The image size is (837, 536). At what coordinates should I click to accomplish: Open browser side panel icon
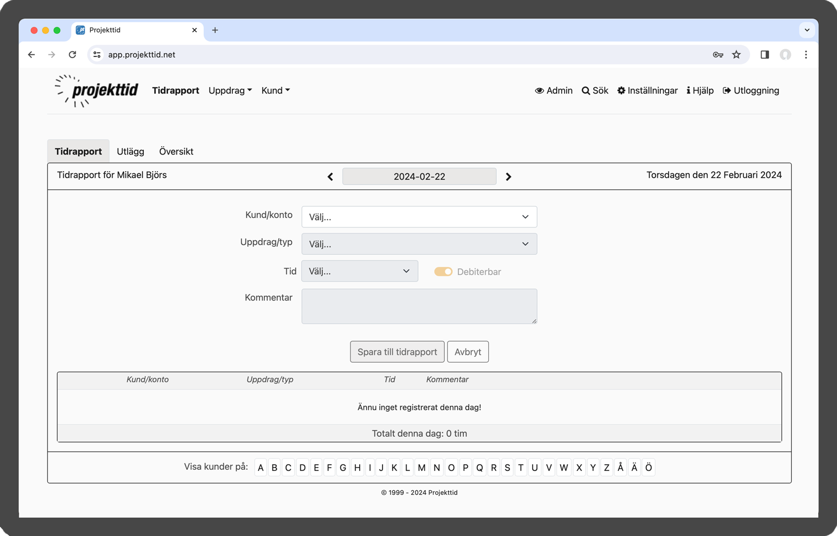tap(764, 55)
